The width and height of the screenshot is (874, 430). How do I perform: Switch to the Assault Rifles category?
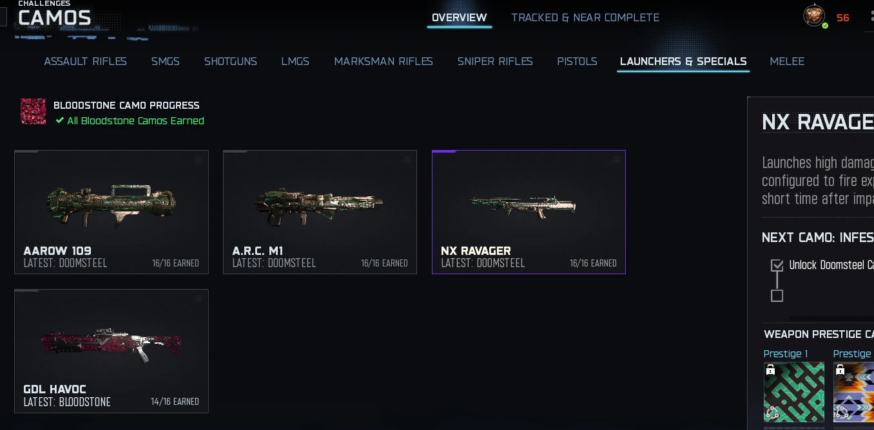(85, 61)
